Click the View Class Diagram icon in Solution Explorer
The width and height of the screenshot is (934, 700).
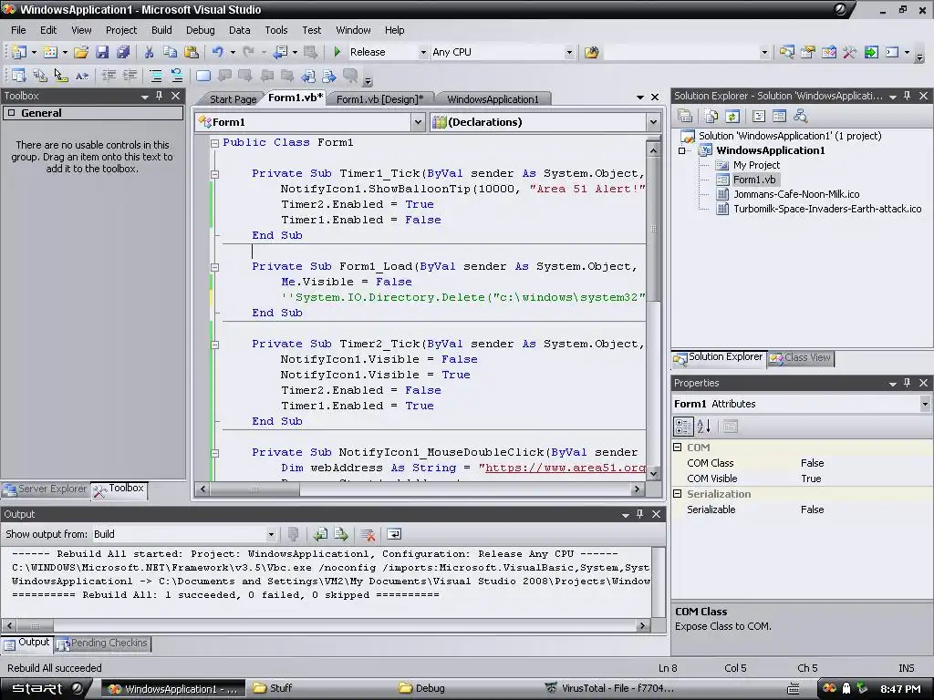coord(800,116)
